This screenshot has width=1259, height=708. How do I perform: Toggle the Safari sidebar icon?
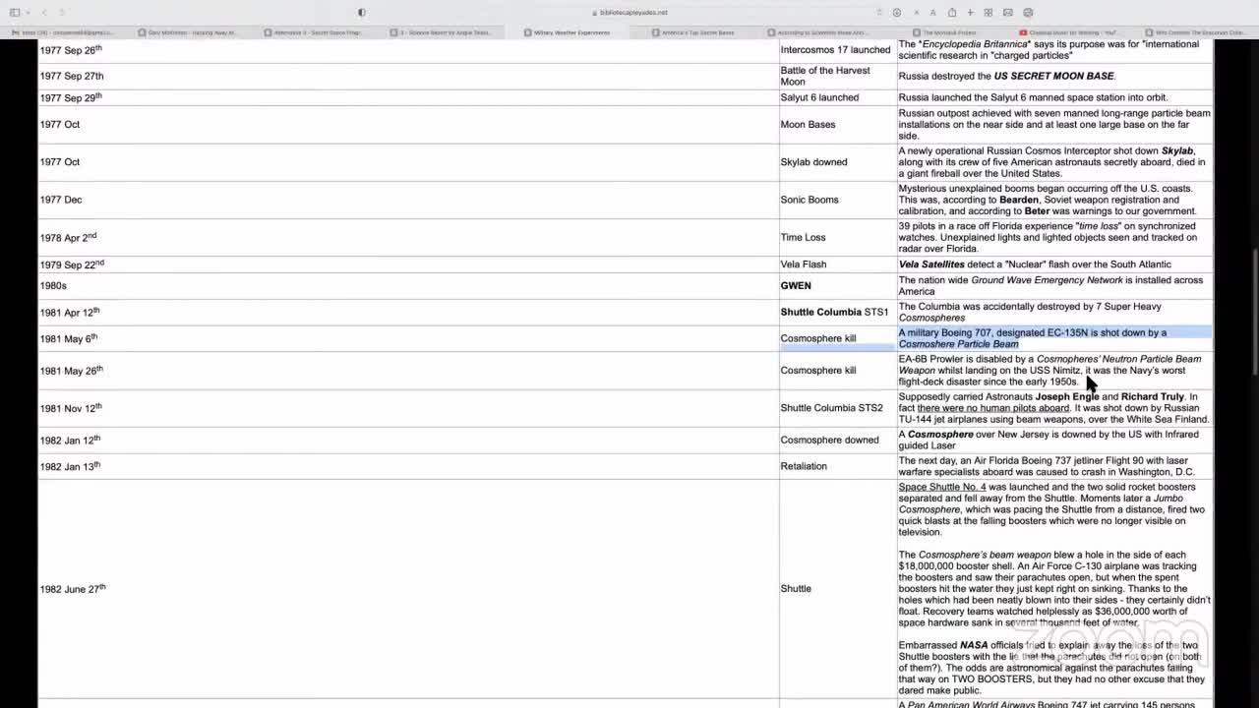[15, 12]
